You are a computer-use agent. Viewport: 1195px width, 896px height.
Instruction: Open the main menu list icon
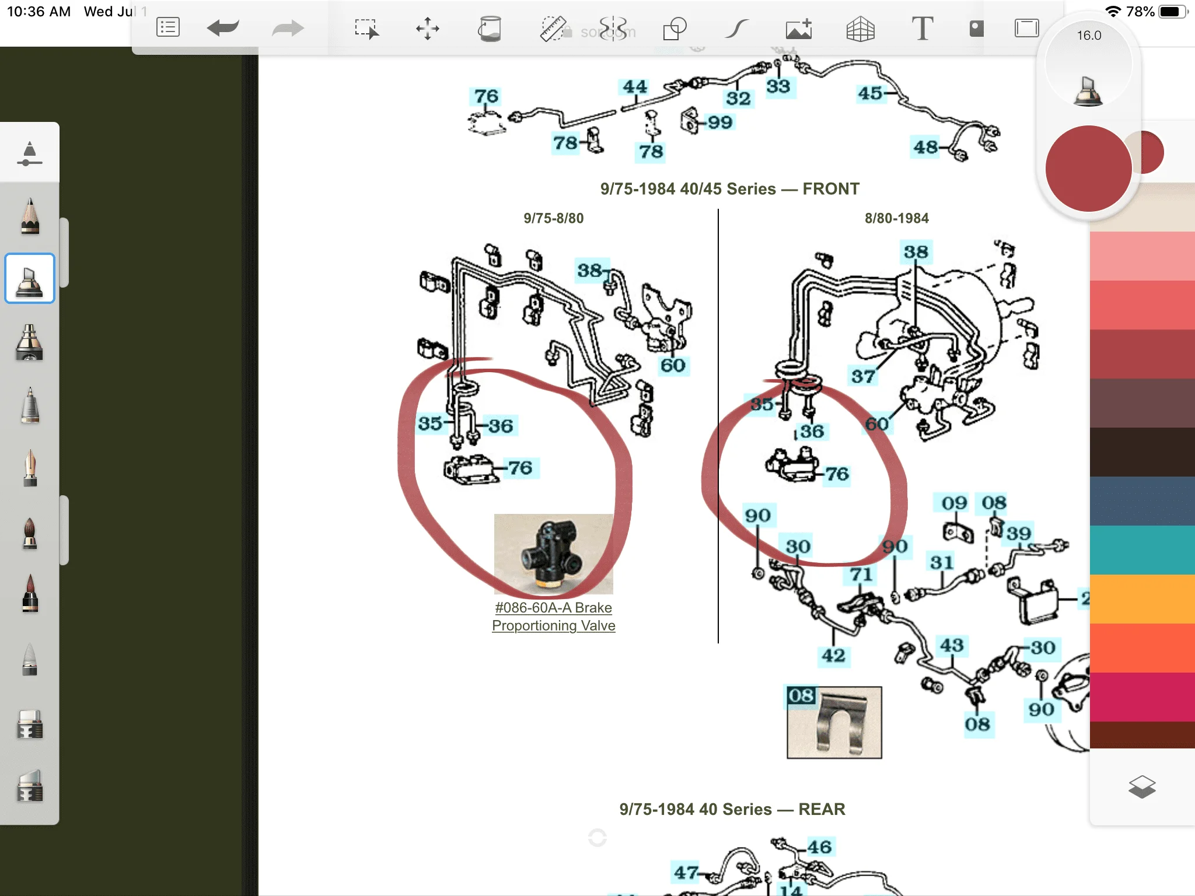point(168,27)
